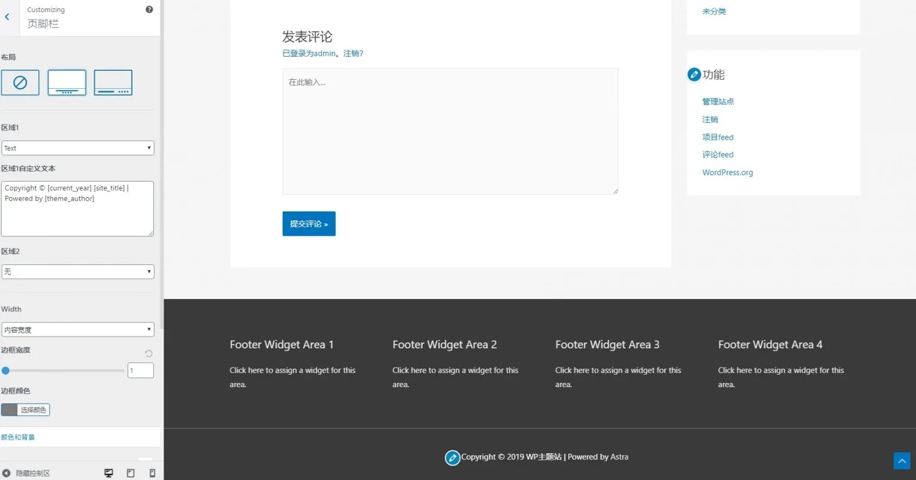Switch preview to mobile view
916x480 pixels.
pos(152,472)
